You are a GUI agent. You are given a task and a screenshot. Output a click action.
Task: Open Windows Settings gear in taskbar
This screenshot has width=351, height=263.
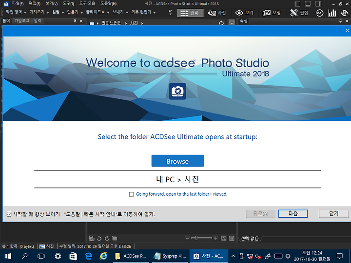pos(58,256)
